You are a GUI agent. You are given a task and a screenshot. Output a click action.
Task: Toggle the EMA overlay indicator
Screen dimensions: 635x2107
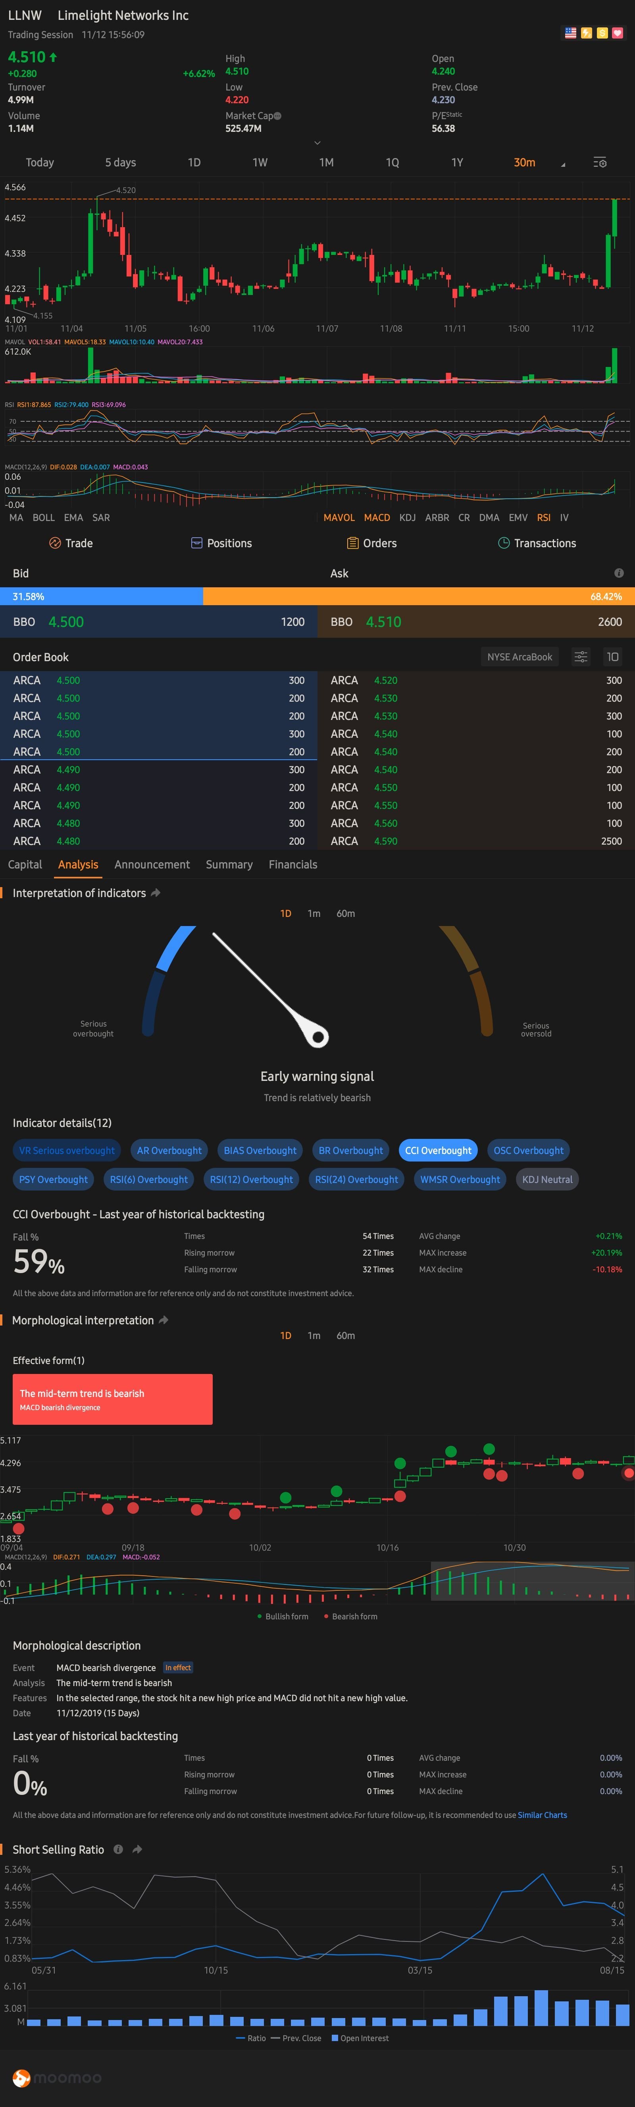73,518
